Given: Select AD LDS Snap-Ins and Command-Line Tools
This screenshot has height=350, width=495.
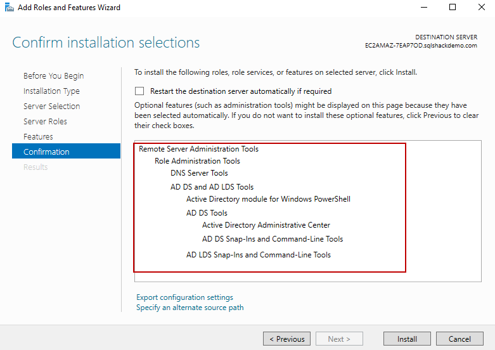Looking at the screenshot, I should (258, 255).
